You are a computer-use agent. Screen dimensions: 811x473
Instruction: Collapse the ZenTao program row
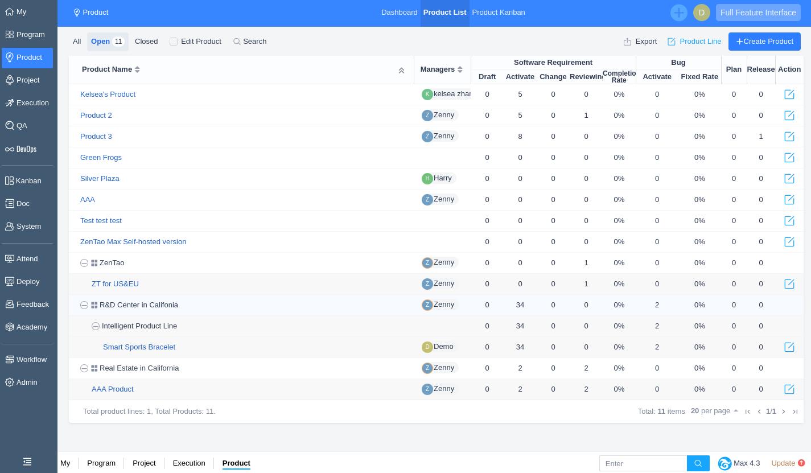(x=84, y=263)
